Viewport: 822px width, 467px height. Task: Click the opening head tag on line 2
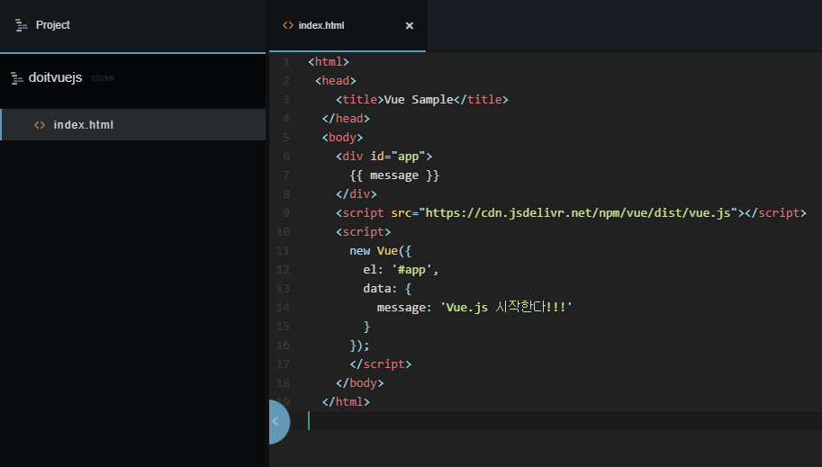[x=336, y=81]
